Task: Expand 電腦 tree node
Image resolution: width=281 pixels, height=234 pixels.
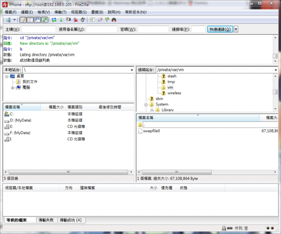Action: 13,88
